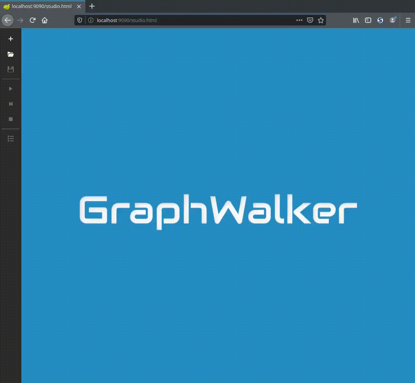Click the browser forward arrow button
This screenshot has height=383, width=415.
click(21, 20)
